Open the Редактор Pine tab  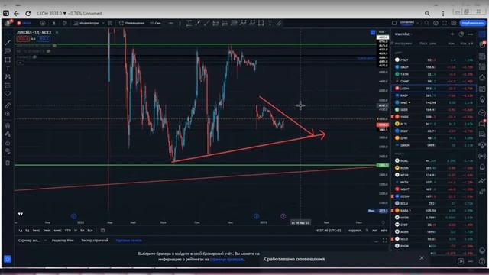click(x=63, y=241)
